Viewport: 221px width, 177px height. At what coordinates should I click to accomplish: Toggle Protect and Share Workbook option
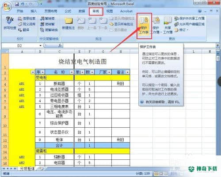(x=190, y=18)
